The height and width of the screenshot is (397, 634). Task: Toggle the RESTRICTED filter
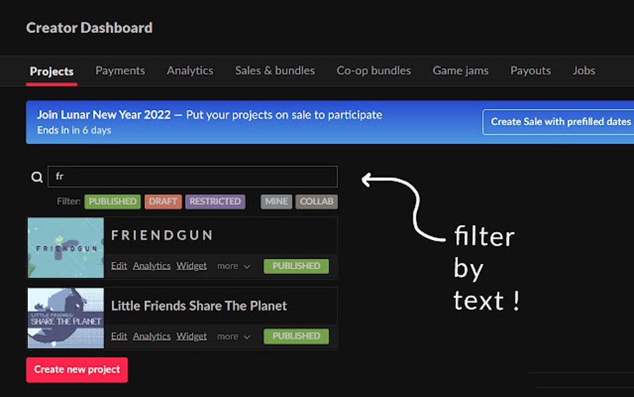(215, 202)
